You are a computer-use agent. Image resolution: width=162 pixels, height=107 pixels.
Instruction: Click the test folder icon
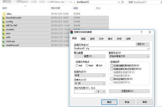pyautogui.click(x=4, y=33)
